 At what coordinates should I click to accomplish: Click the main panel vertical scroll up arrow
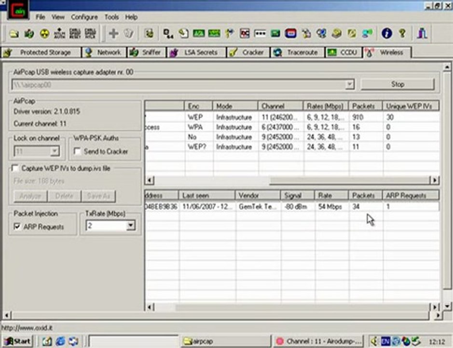coord(447,67)
